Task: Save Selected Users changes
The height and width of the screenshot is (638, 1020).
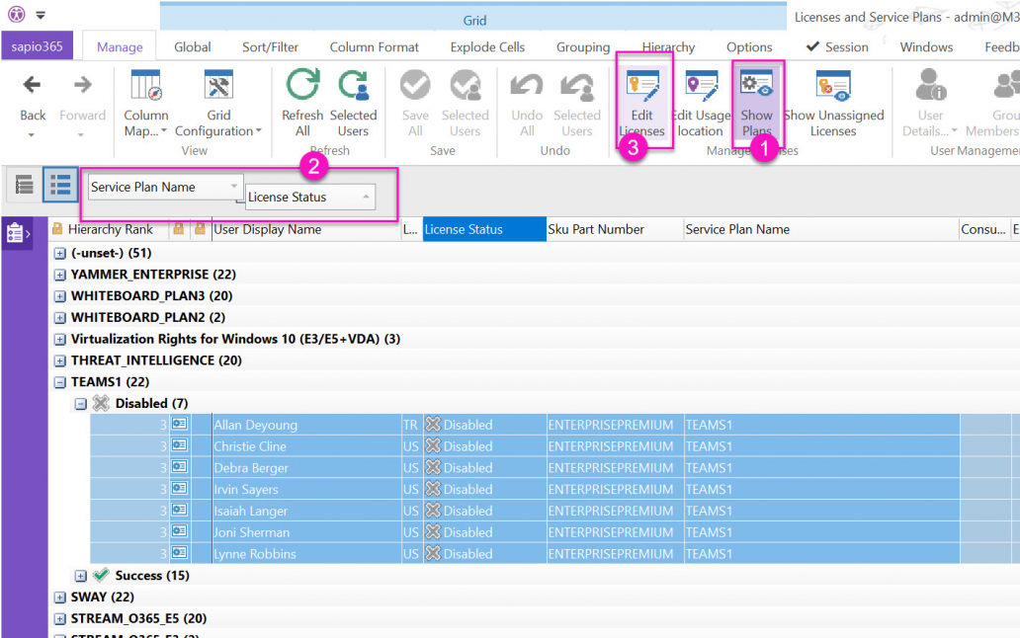Action: coord(466,104)
